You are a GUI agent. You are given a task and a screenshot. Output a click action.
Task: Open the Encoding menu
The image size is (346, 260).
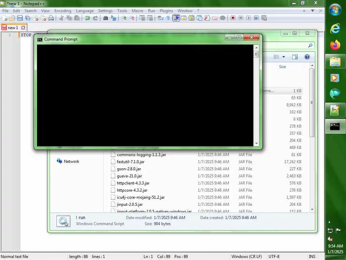click(x=63, y=10)
